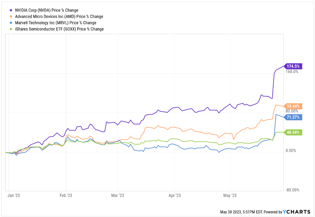Open the YCharts logo link
This screenshot has height=217, width=315.
click(x=296, y=212)
